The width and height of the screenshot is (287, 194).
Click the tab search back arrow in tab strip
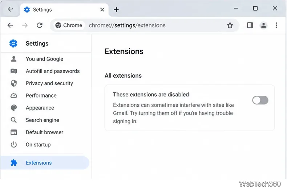(11, 9)
